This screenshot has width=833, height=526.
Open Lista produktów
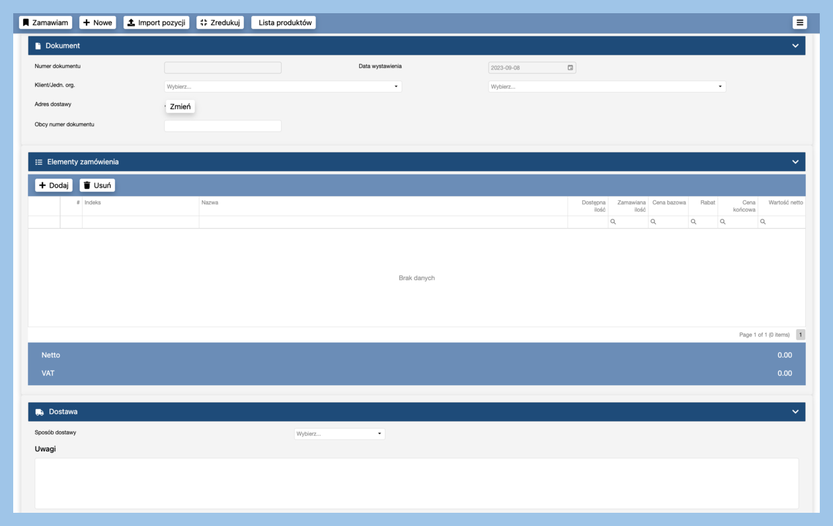pos(284,22)
